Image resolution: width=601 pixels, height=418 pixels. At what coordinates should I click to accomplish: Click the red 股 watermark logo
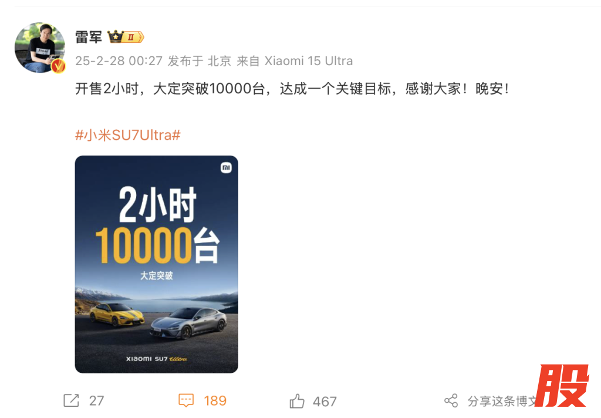[562, 385]
